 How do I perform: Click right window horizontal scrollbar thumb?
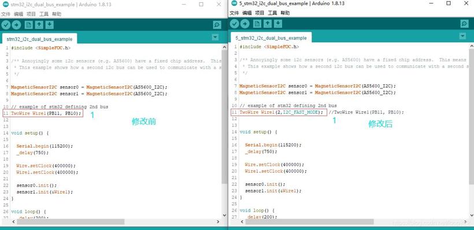[x=310, y=221]
